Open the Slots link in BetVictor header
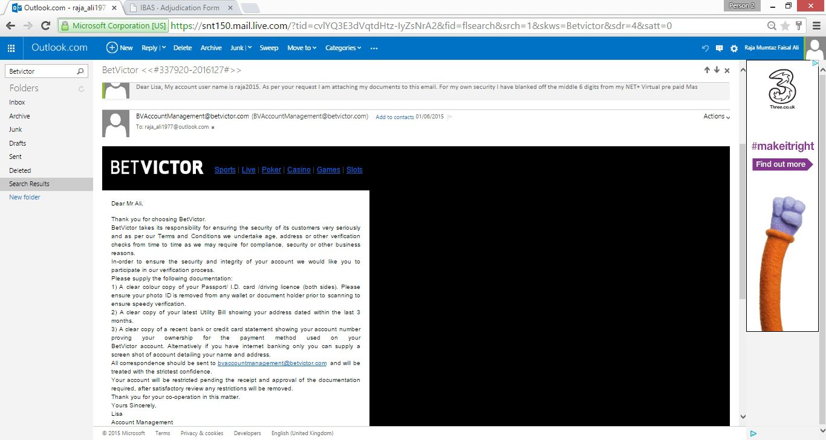Image resolution: width=826 pixels, height=440 pixels. (x=354, y=170)
